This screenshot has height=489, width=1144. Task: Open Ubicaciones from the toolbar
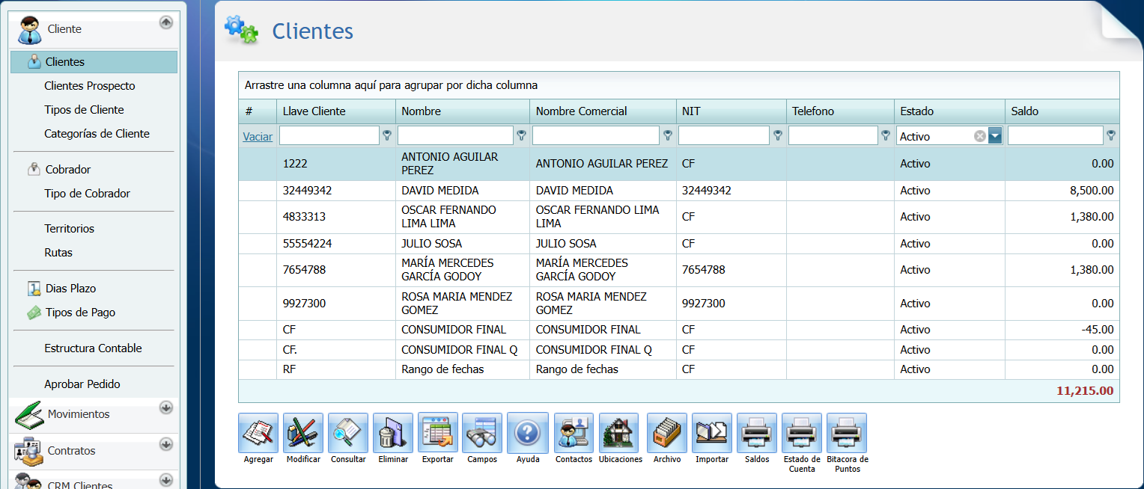click(x=620, y=434)
